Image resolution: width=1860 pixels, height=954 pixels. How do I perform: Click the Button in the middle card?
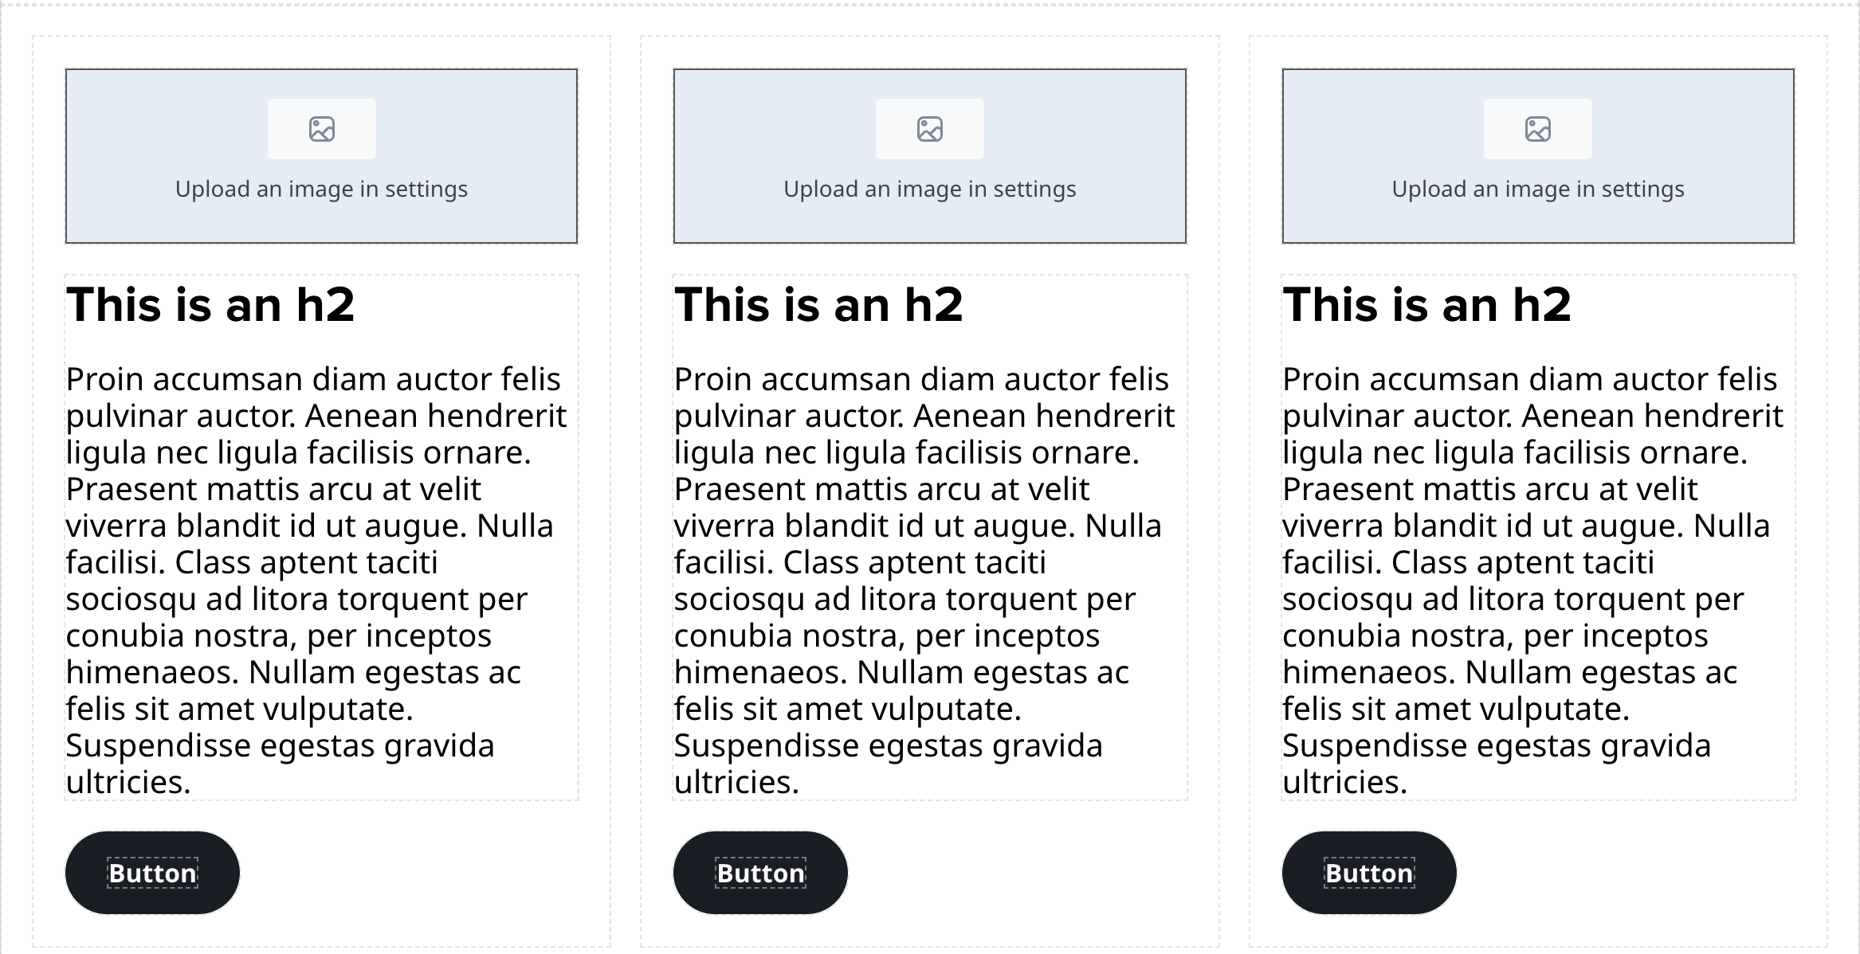[759, 873]
